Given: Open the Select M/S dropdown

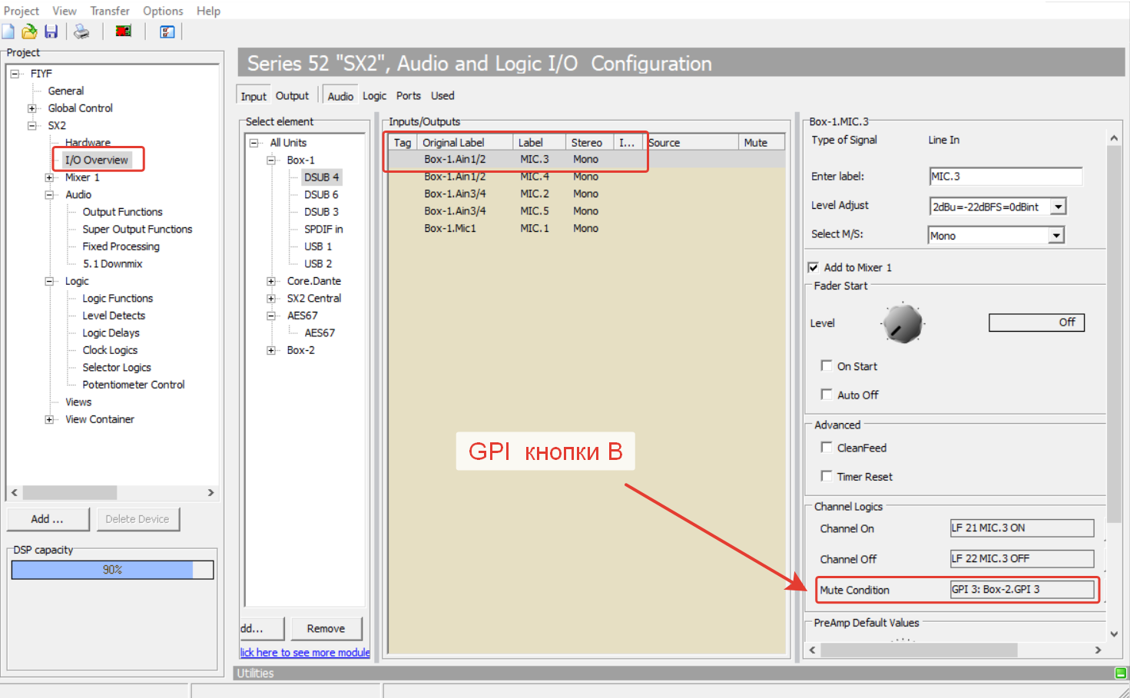Looking at the screenshot, I should coord(1057,236).
